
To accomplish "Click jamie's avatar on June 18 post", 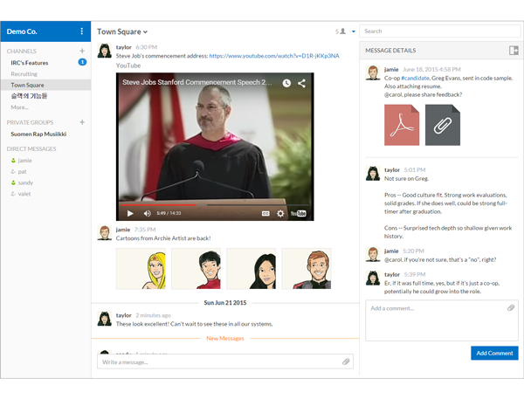I will click(373, 72).
